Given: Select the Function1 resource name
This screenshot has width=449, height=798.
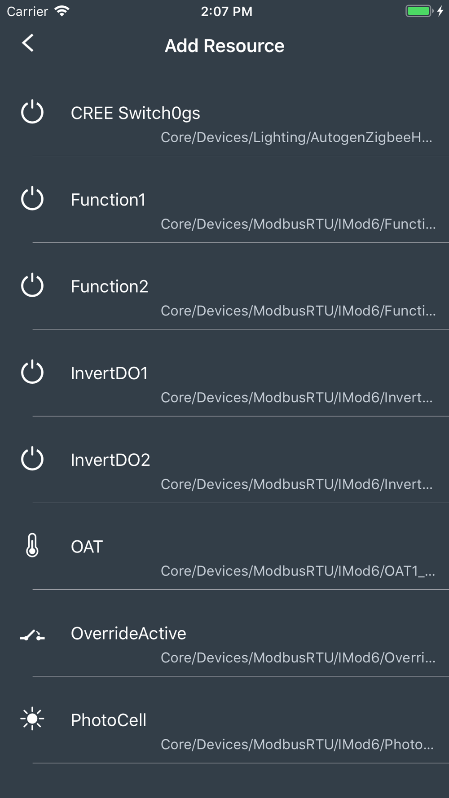Looking at the screenshot, I should click(108, 200).
